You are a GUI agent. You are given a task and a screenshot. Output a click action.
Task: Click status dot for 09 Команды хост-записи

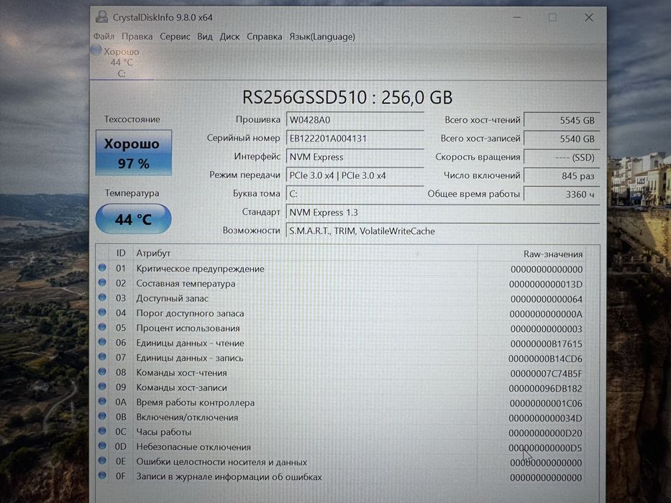pos(102,387)
